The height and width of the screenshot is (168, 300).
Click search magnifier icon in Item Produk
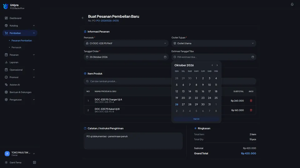coord(87,81)
